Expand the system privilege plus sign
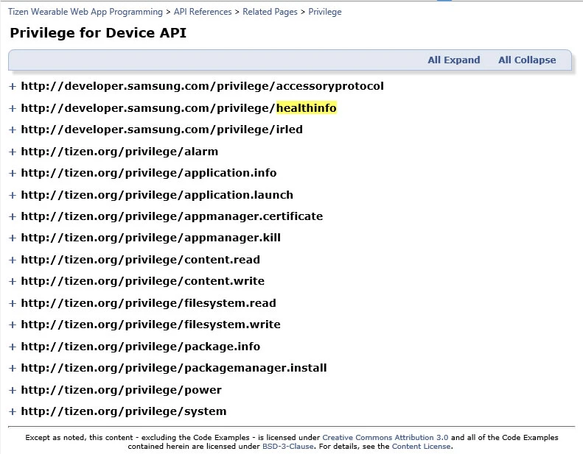583x454 pixels. click(x=13, y=411)
